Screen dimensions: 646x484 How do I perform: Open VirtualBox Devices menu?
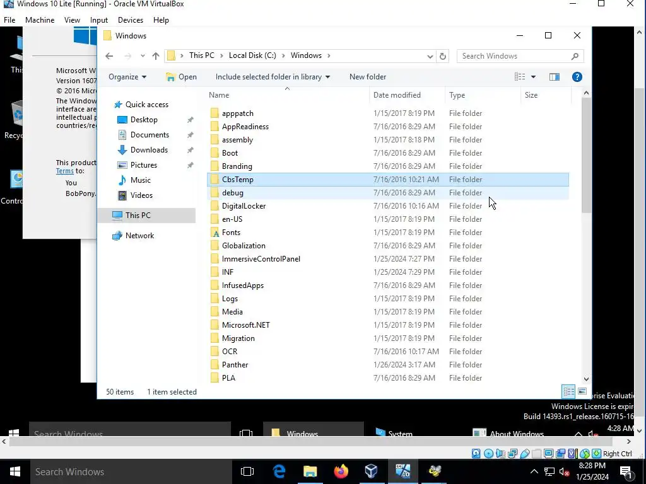point(131,20)
